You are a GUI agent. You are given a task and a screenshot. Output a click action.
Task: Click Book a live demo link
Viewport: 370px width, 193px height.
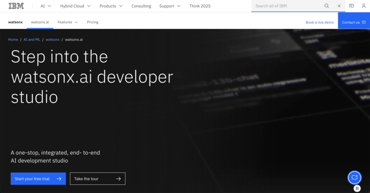[x=319, y=22]
